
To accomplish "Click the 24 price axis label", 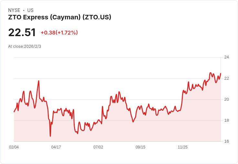I will point(227,57).
